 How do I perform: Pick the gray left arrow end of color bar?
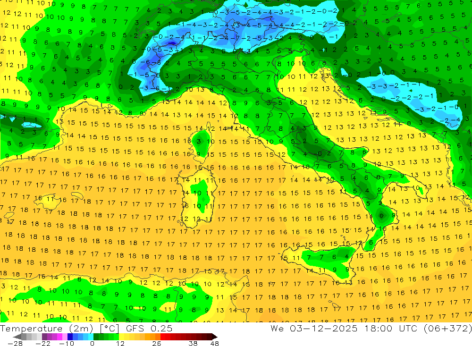[17, 337]
